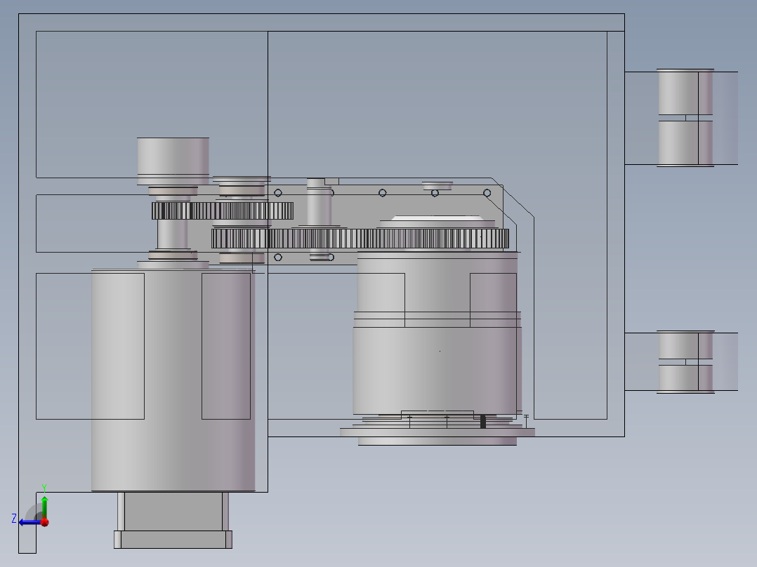This screenshot has height=567, width=757.
Task: Select the small upper spur gear
Action: (x=222, y=211)
